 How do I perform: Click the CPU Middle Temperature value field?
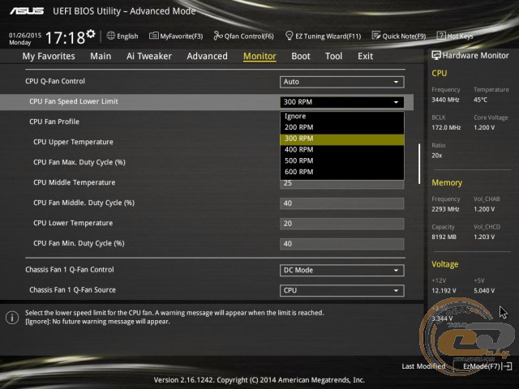(x=342, y=184)
